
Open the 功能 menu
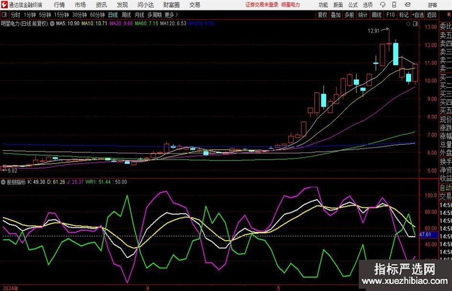323,5
